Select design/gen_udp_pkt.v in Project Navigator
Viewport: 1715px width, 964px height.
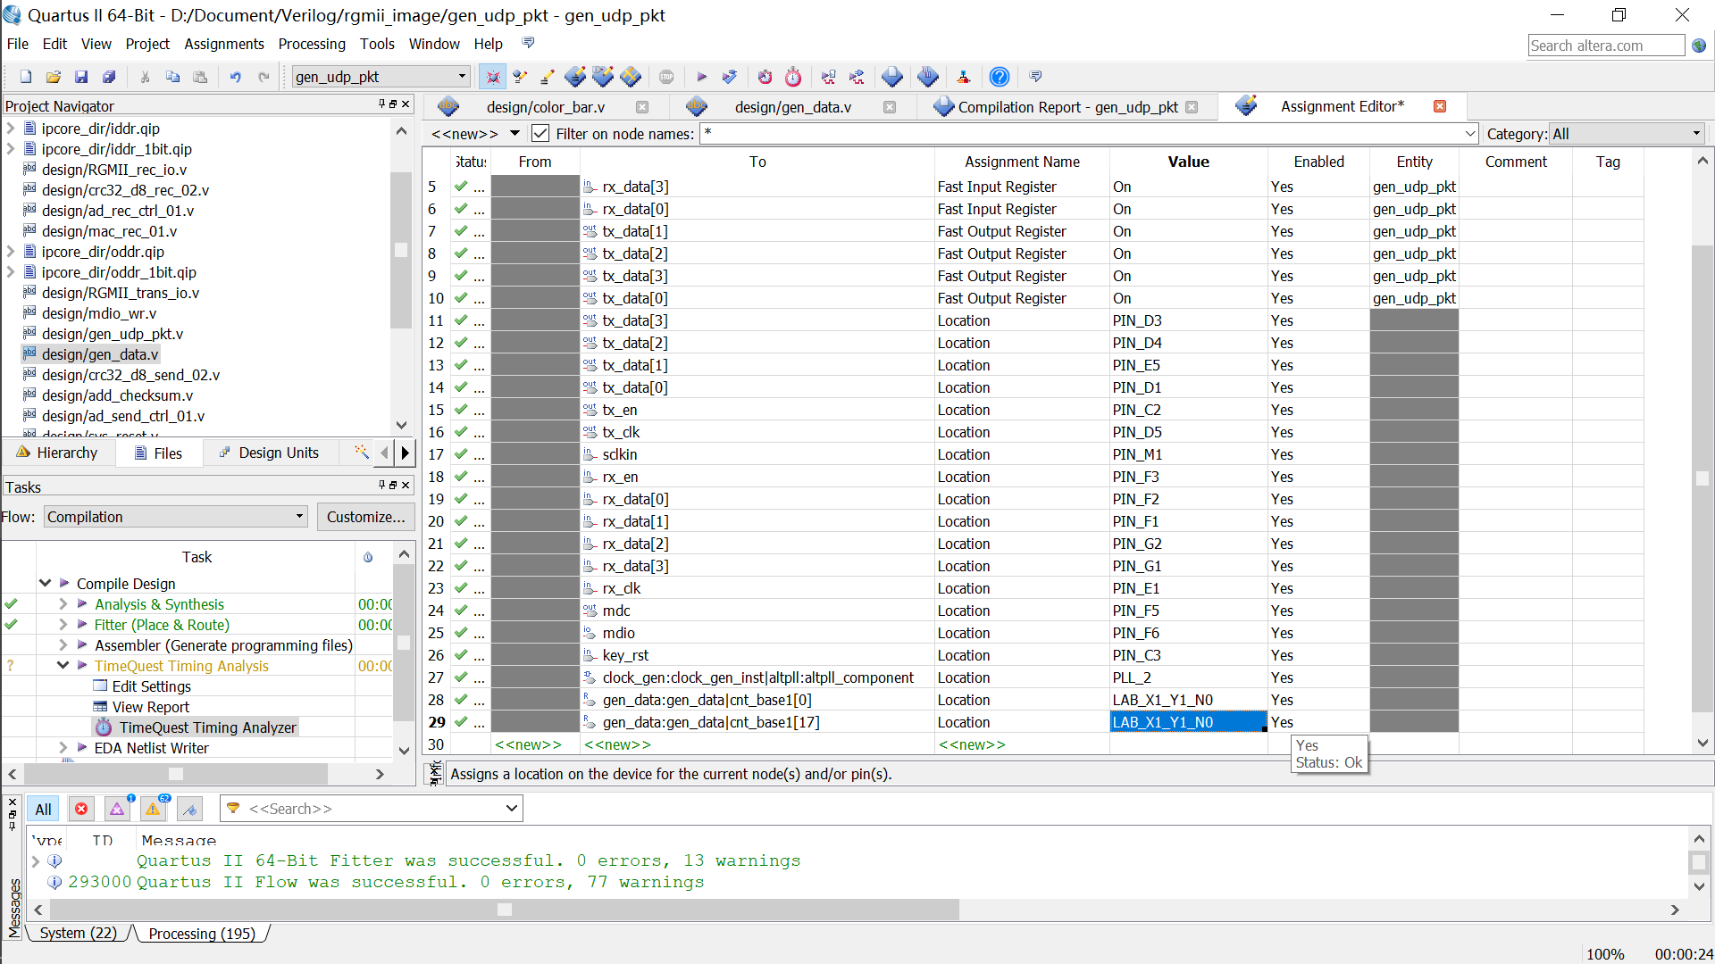pyautogui.click(x=112, y=334)
